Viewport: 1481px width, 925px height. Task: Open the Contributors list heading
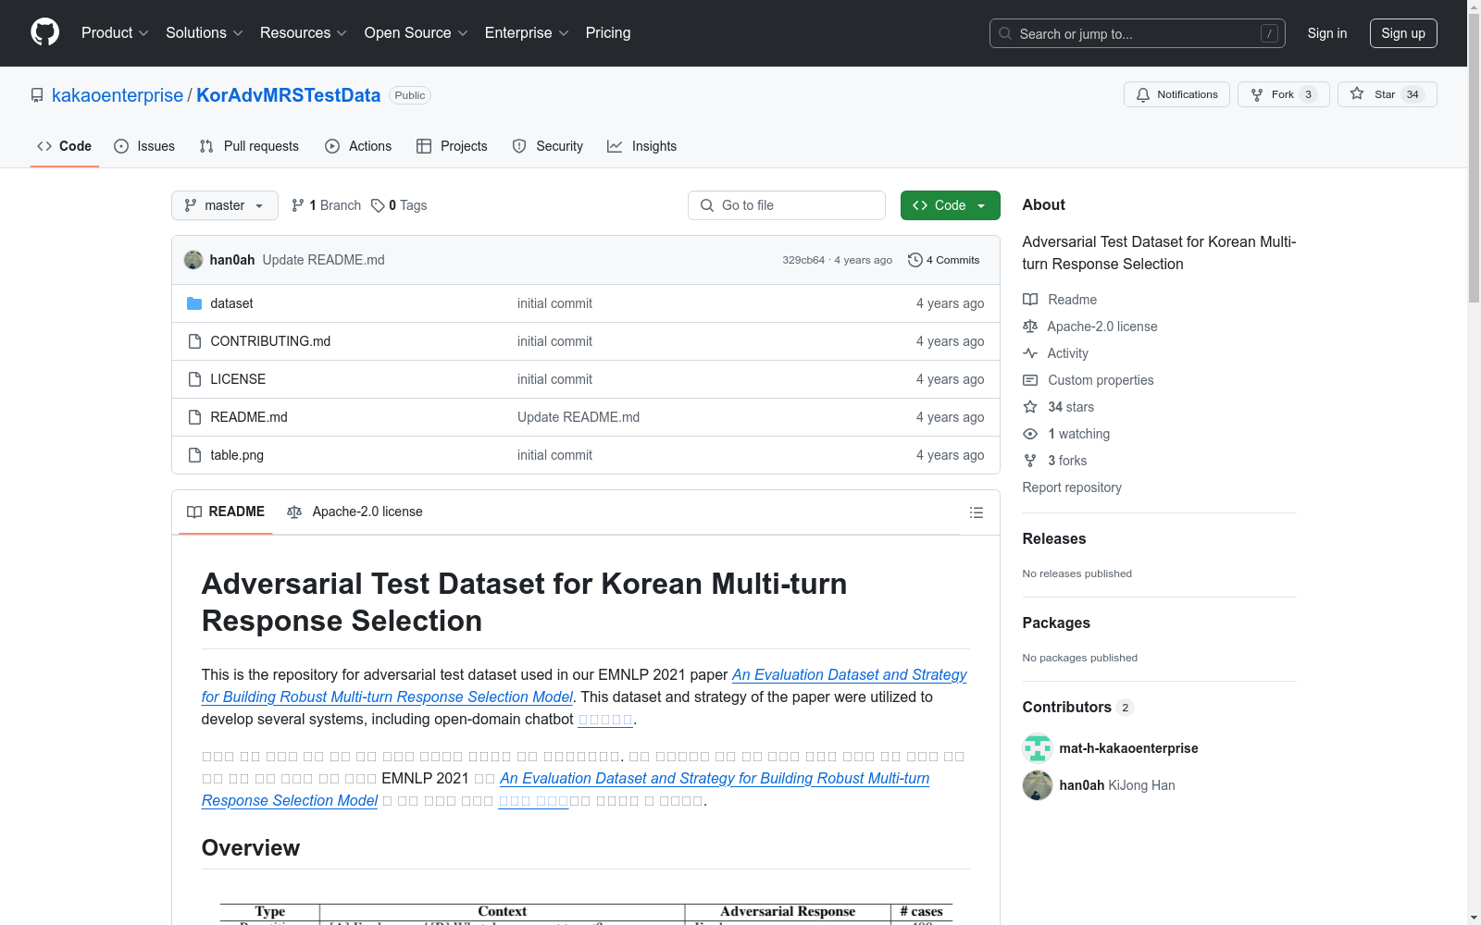click(1077, 707)
